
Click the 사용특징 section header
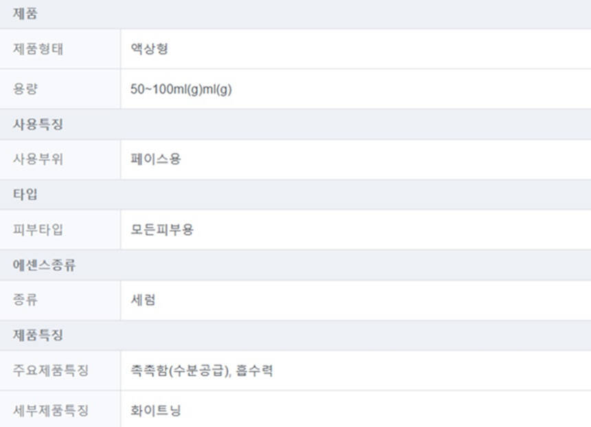point(38,124)
